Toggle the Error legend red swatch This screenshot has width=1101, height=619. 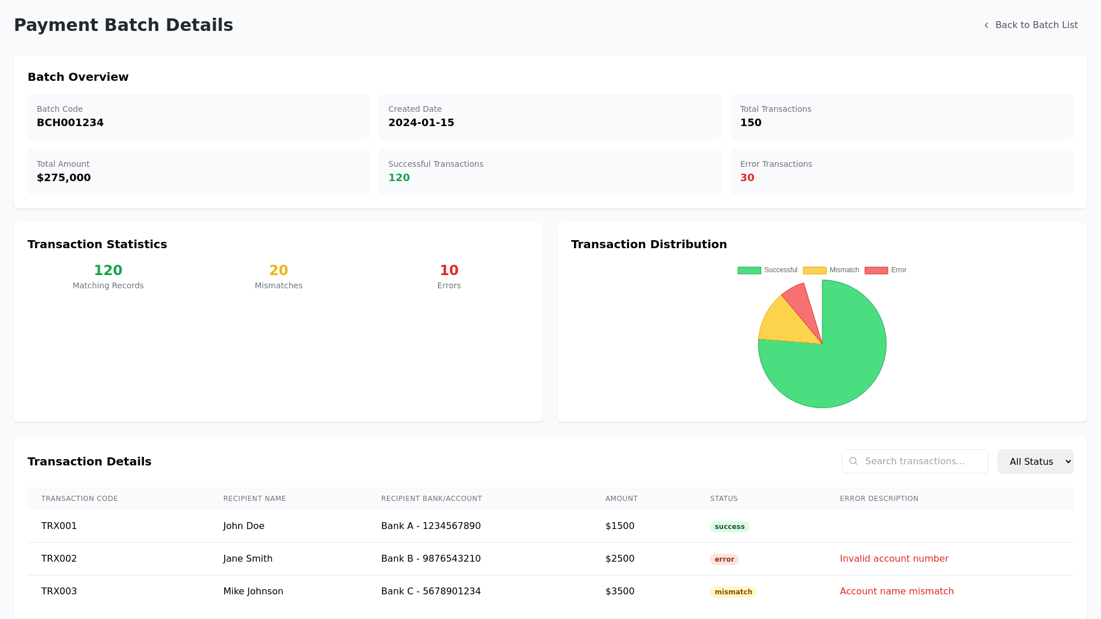point(876,271)
